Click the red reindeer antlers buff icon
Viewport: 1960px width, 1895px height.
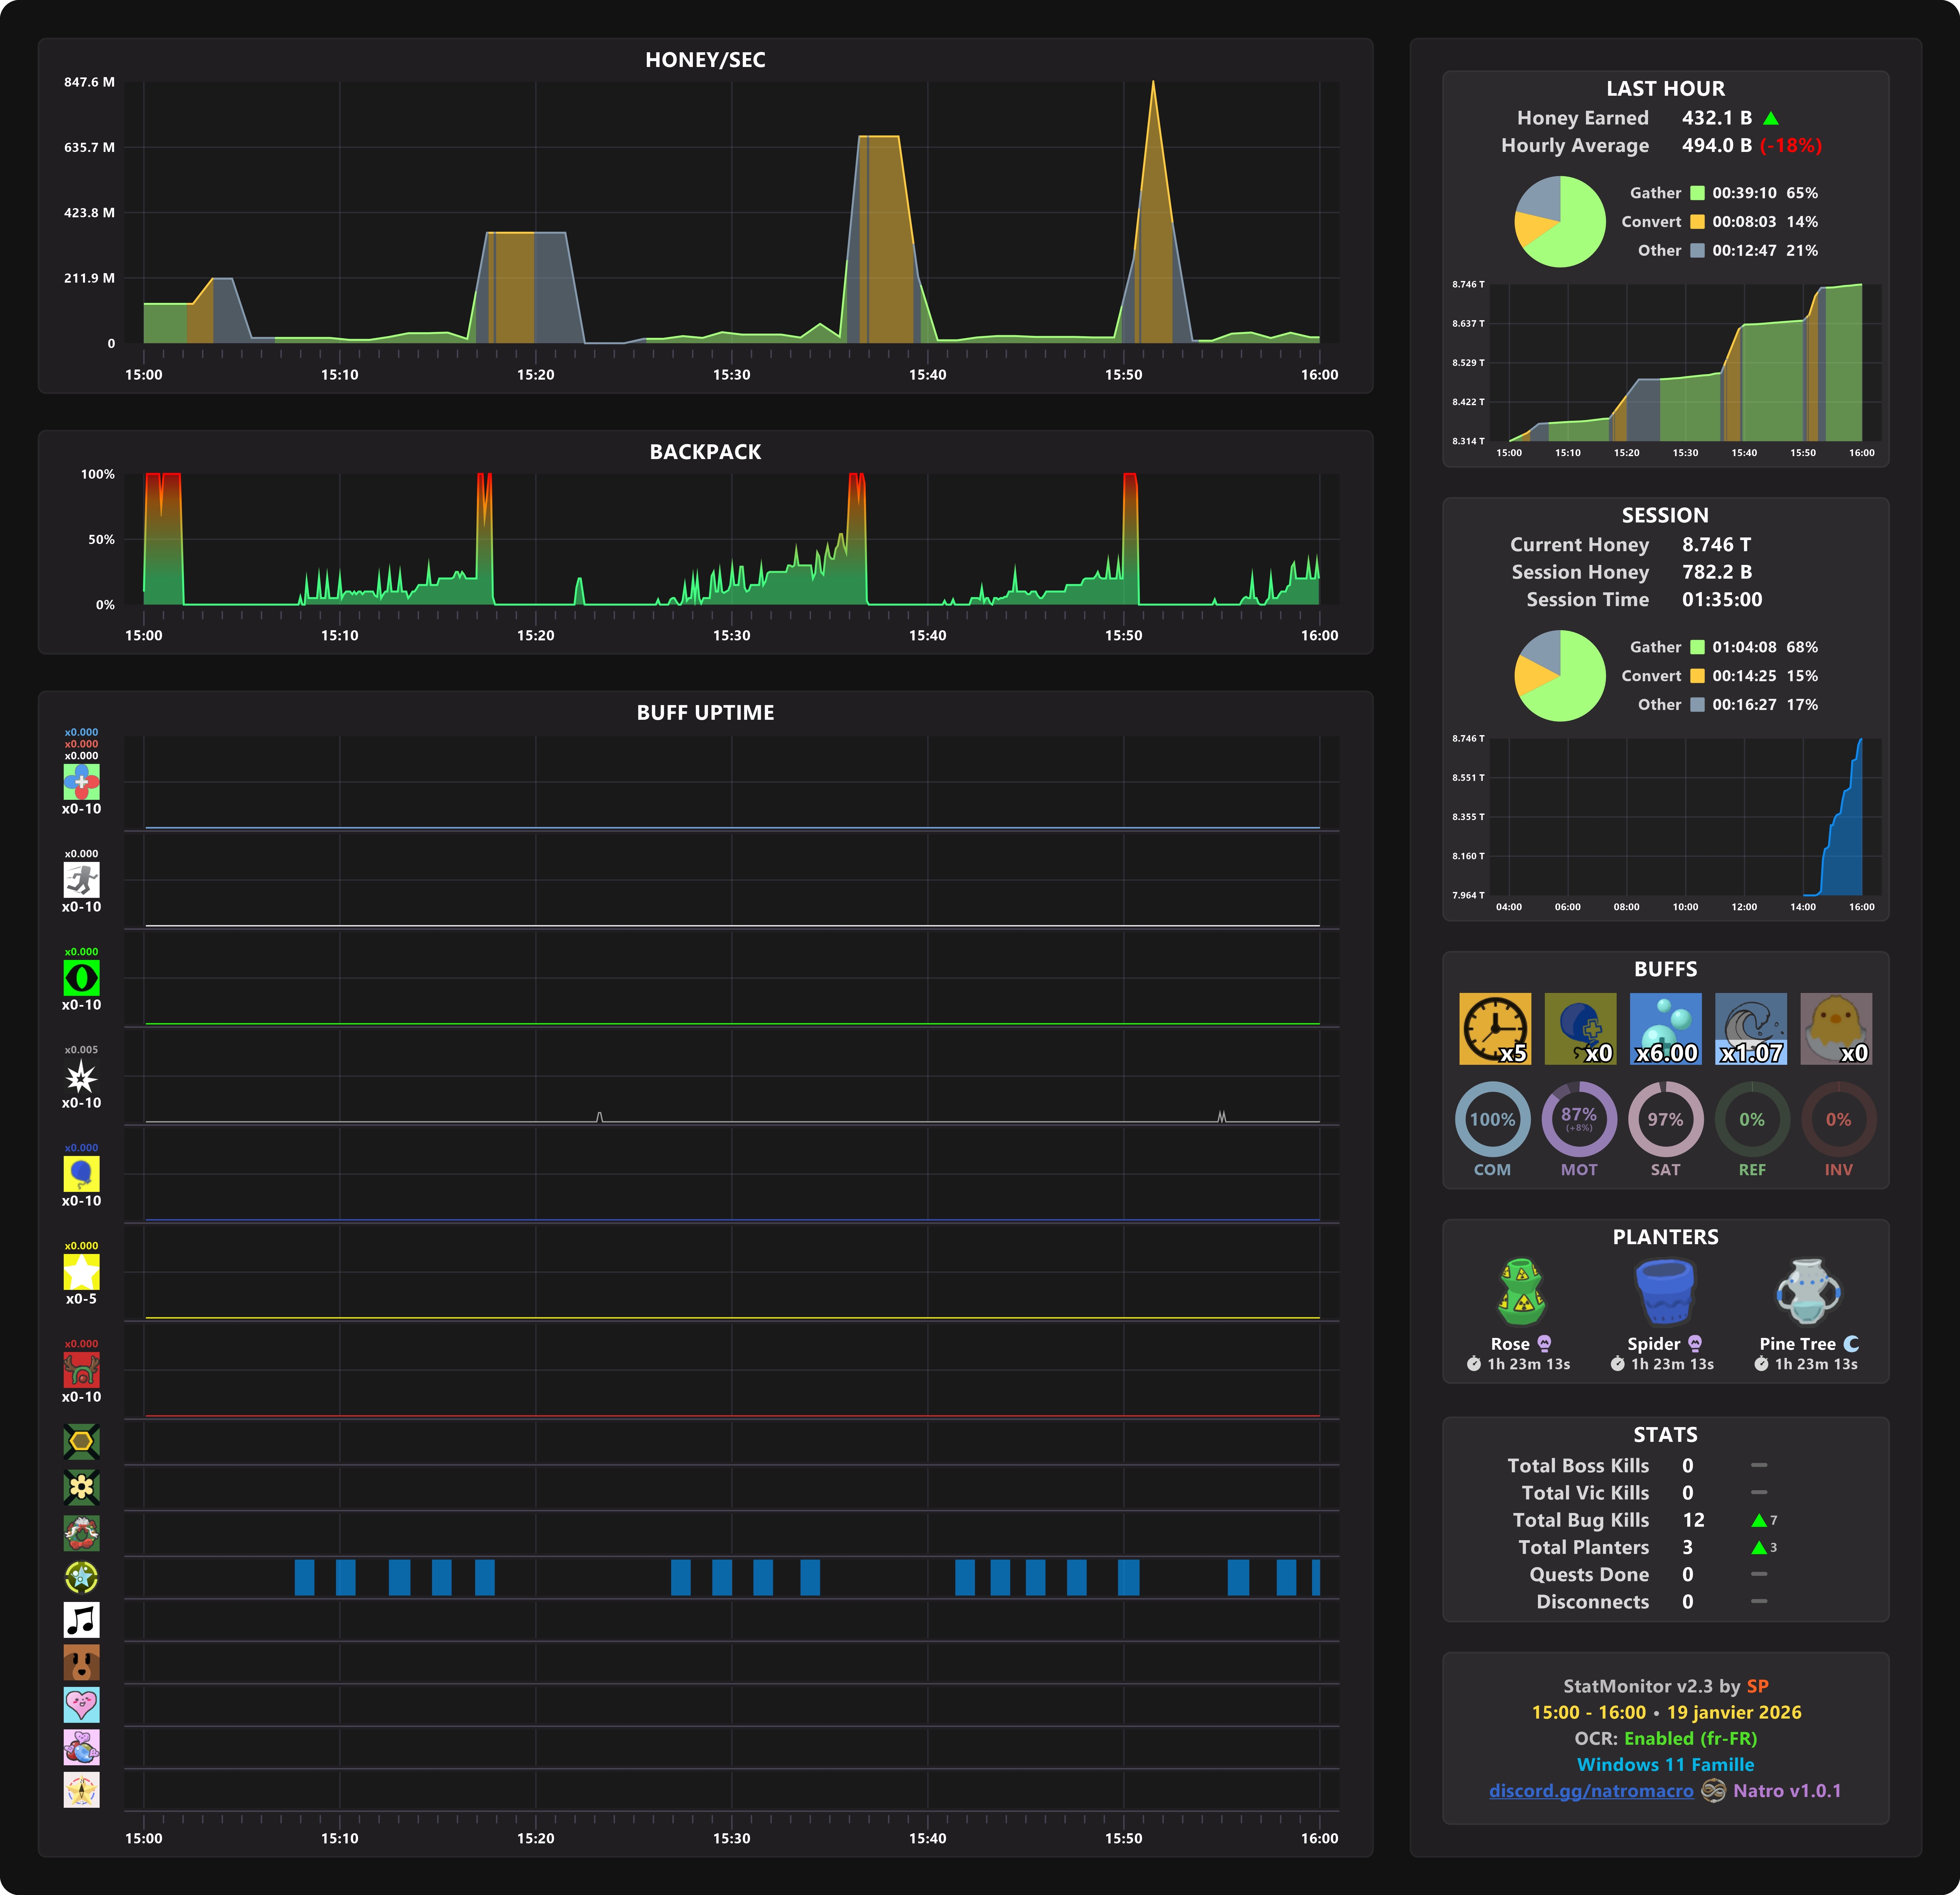click(x=81, y=1369)
